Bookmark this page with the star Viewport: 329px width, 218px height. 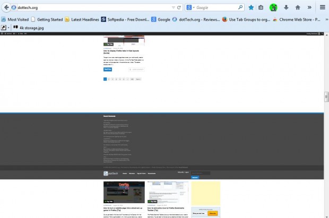pyautogui.click(x=251, y=7)
